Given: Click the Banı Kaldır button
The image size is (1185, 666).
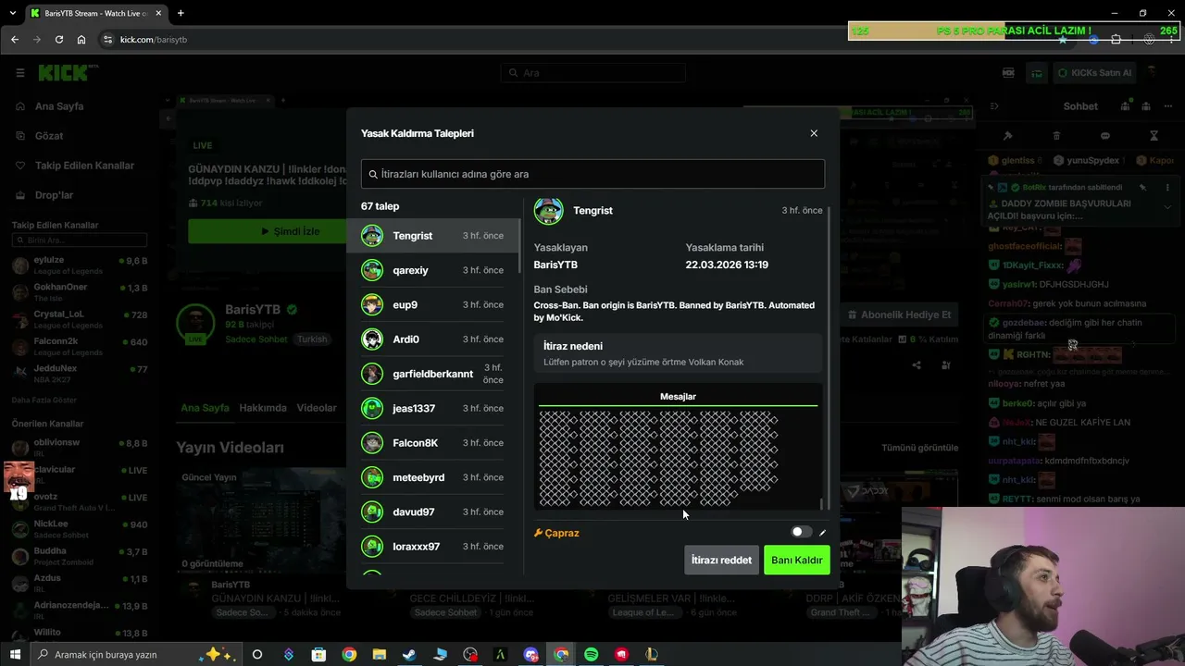Looking at the screenshot, I should 796,560.
